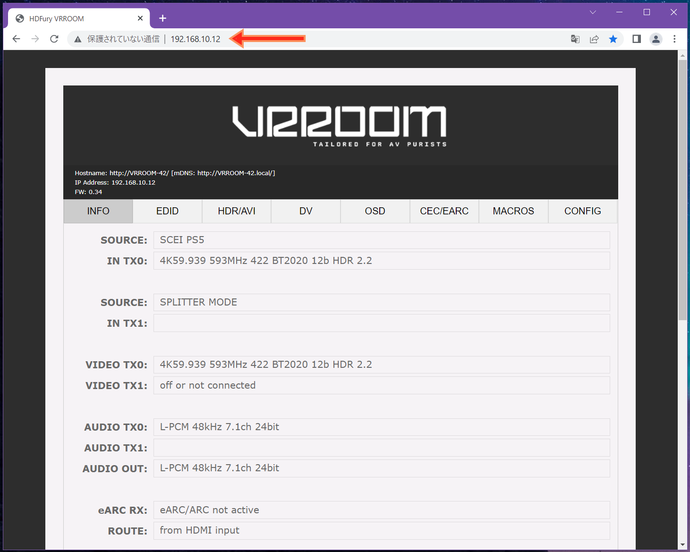Click the SPLITTER MODE source field
This screenshot has width=690, height=552.
tap(382, 302)
